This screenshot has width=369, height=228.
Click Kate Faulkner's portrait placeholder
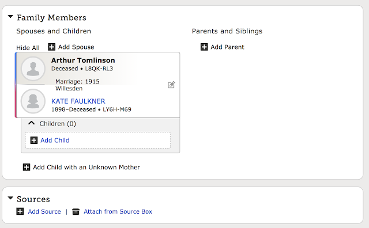(33, 101)
